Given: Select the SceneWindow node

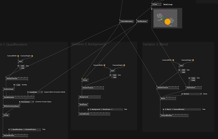Looking at the screenshot, I should pos(94,114).
